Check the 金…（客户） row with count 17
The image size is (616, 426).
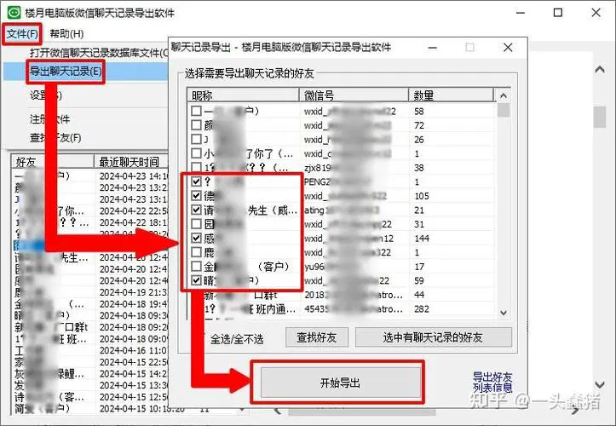[196, 267]
